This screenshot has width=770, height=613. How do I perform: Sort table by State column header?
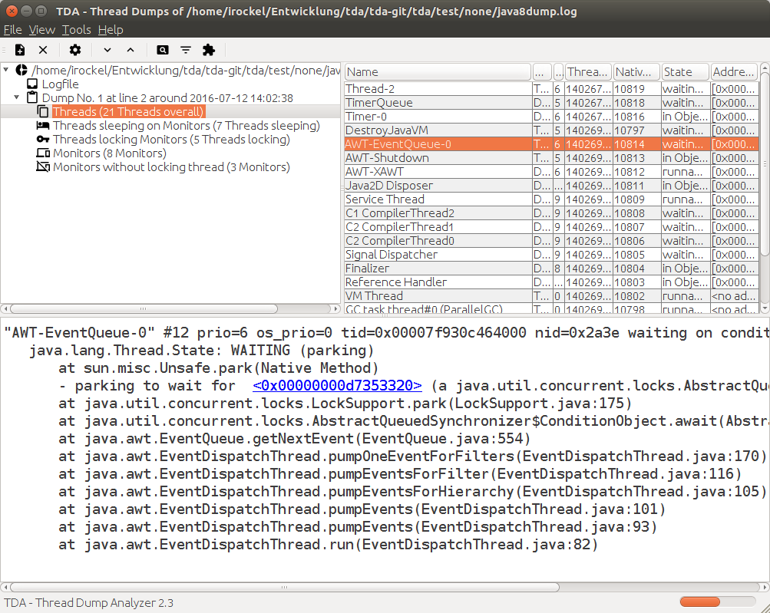pyautogui.click(x=685, y=71)
